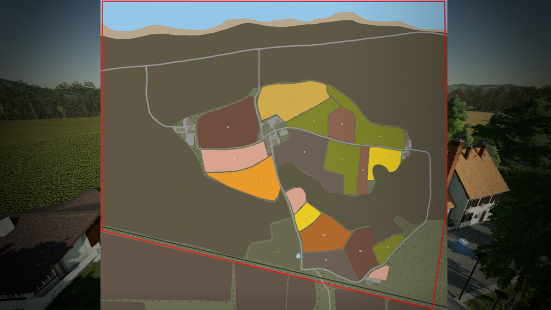This screenshot has height=310, width=551.
Task: Click the field 15 number marker
Action: click(x=326, y=259)
